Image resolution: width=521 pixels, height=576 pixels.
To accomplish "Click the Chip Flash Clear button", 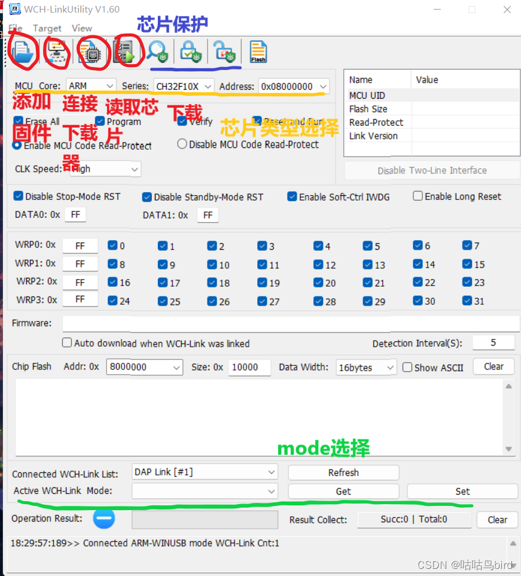I will point(493,366).
